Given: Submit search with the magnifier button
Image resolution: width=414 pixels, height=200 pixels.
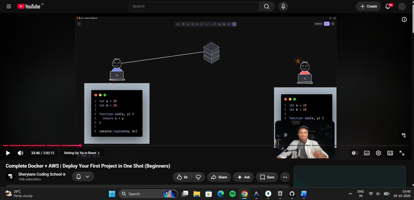Looking at the screenshot, I should pos(267,6).
